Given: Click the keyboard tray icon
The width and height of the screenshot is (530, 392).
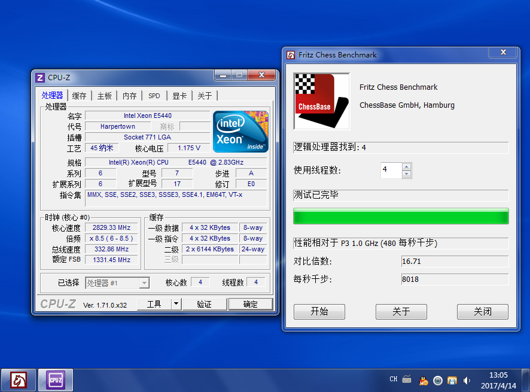Looking at the screenshot, I should tap(407, 379).
